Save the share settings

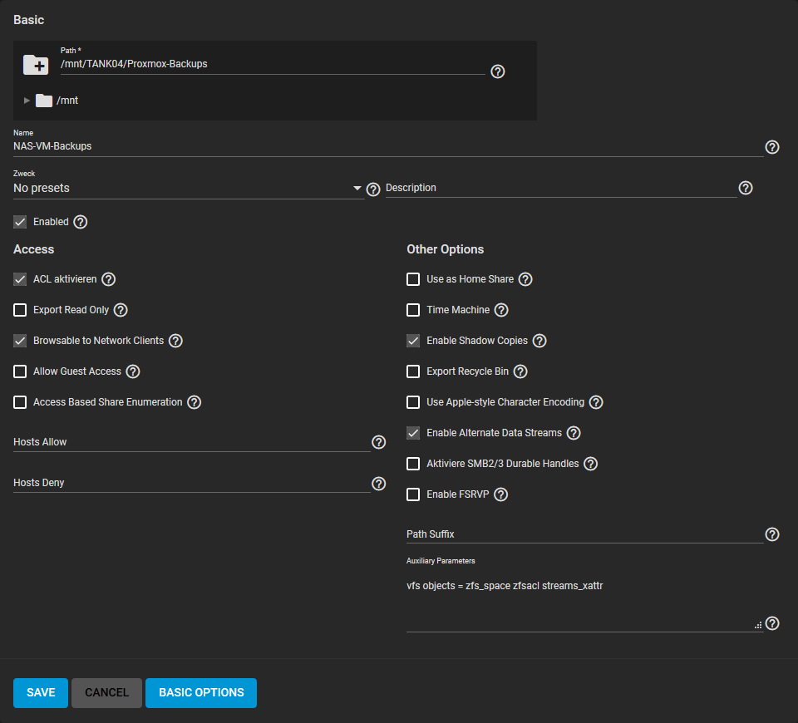(x=41, y=692)
